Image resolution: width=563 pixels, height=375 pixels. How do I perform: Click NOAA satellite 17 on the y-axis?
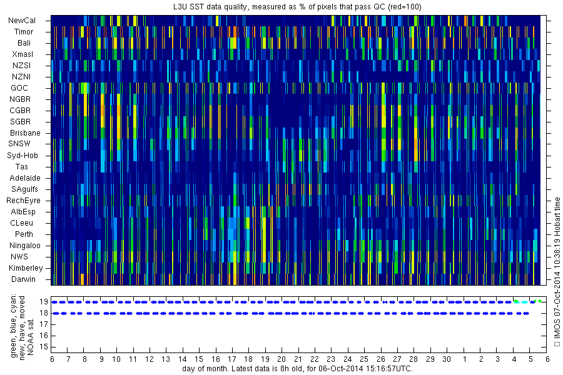click(44, 324)
